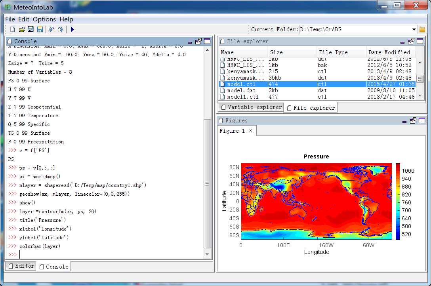
Task: Open the Options menu
Action: (x=44, y=19)
